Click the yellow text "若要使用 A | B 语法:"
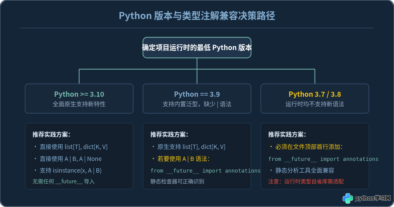 point(183,159)
